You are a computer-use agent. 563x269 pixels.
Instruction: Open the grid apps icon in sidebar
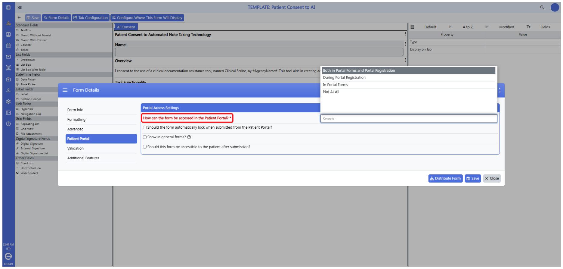coord(8,7)
